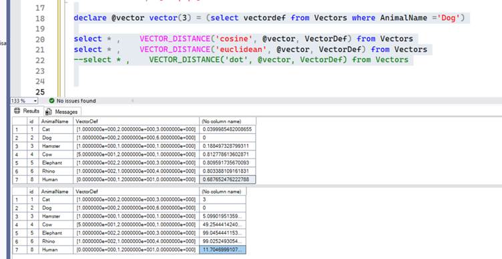Click the green No issues found check icon
The height and width of the screenshot is (259, 502).
pyautogui.click(x=51, y=101)
